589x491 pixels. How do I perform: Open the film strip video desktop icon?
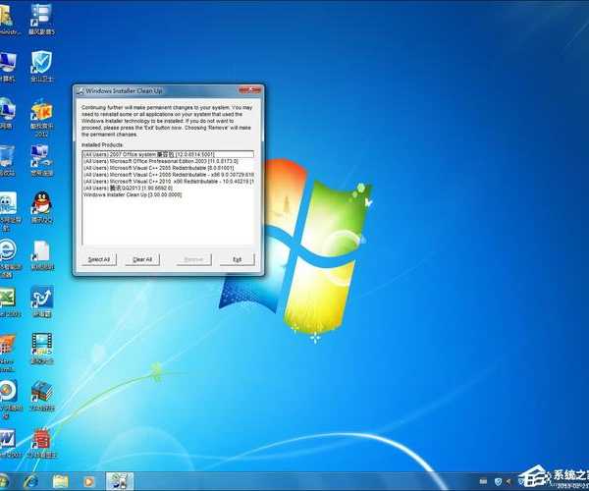[x=41, y=344]
